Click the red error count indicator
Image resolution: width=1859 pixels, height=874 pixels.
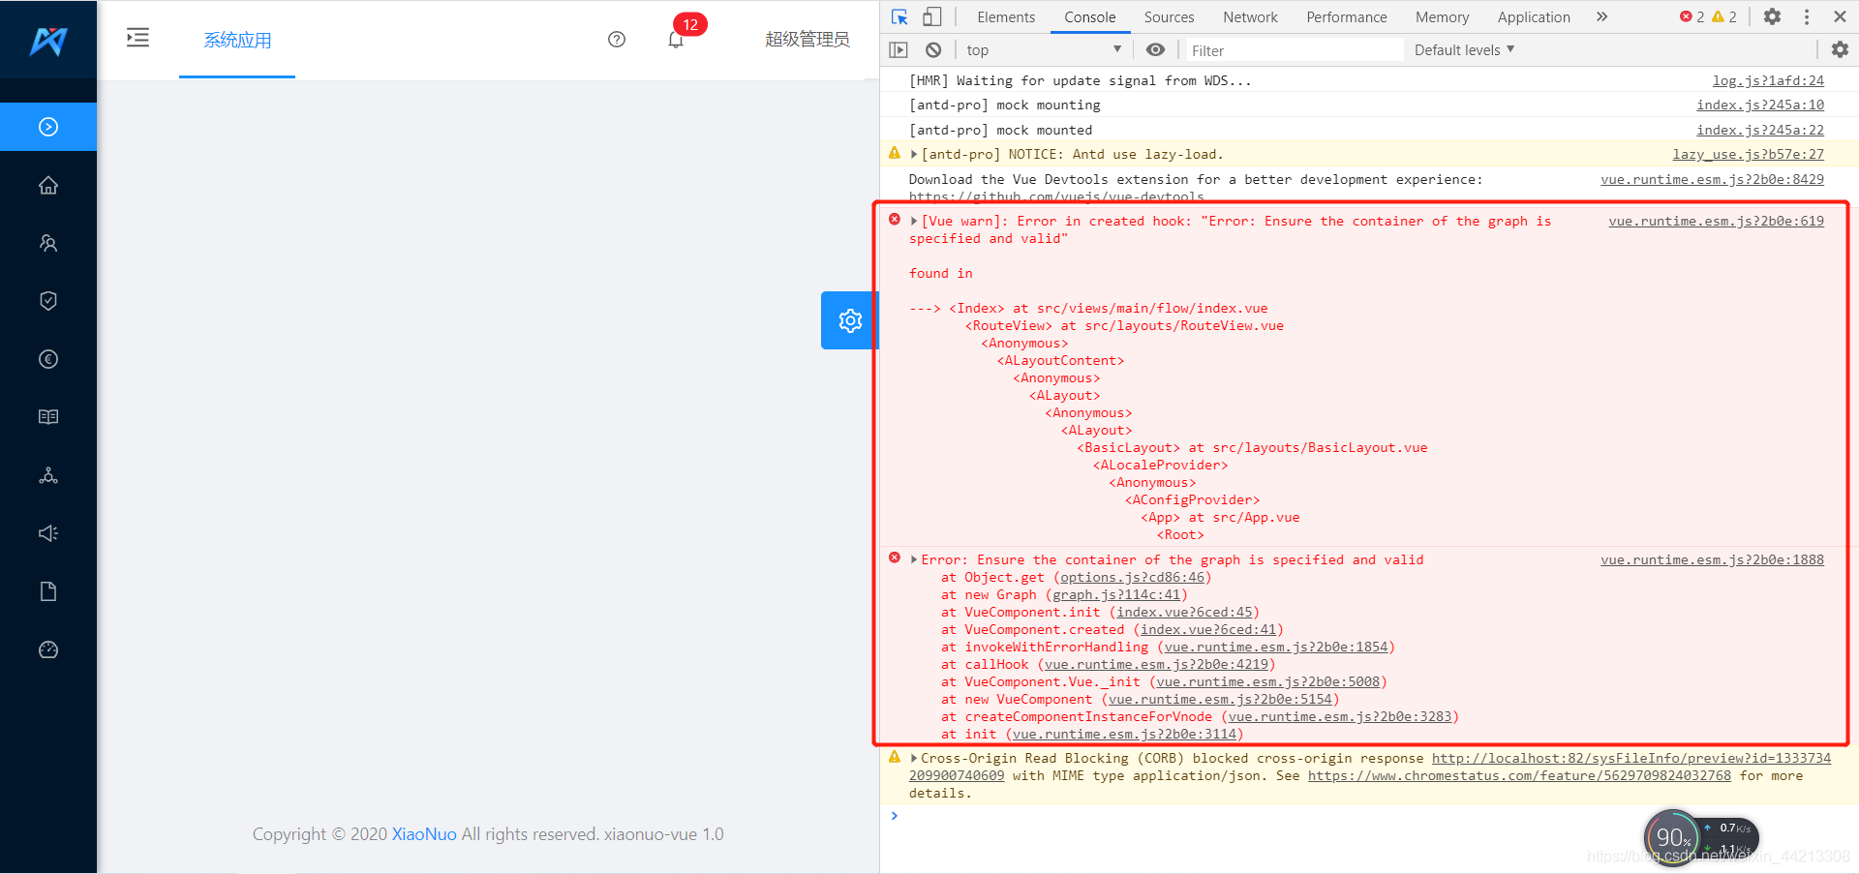click(1691, 16)
